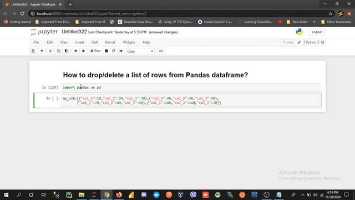Open the Edit menu

pyautogui.click(x=49, y=42)
